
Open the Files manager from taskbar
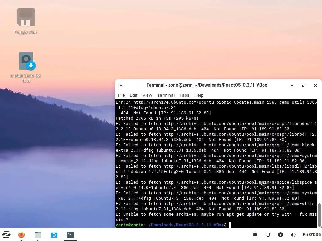[x=38, y=235]
